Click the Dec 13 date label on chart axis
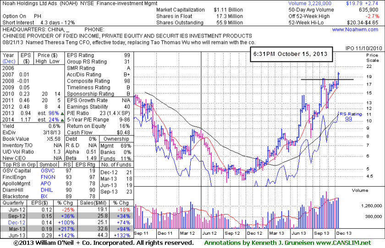 pos(344,233)
